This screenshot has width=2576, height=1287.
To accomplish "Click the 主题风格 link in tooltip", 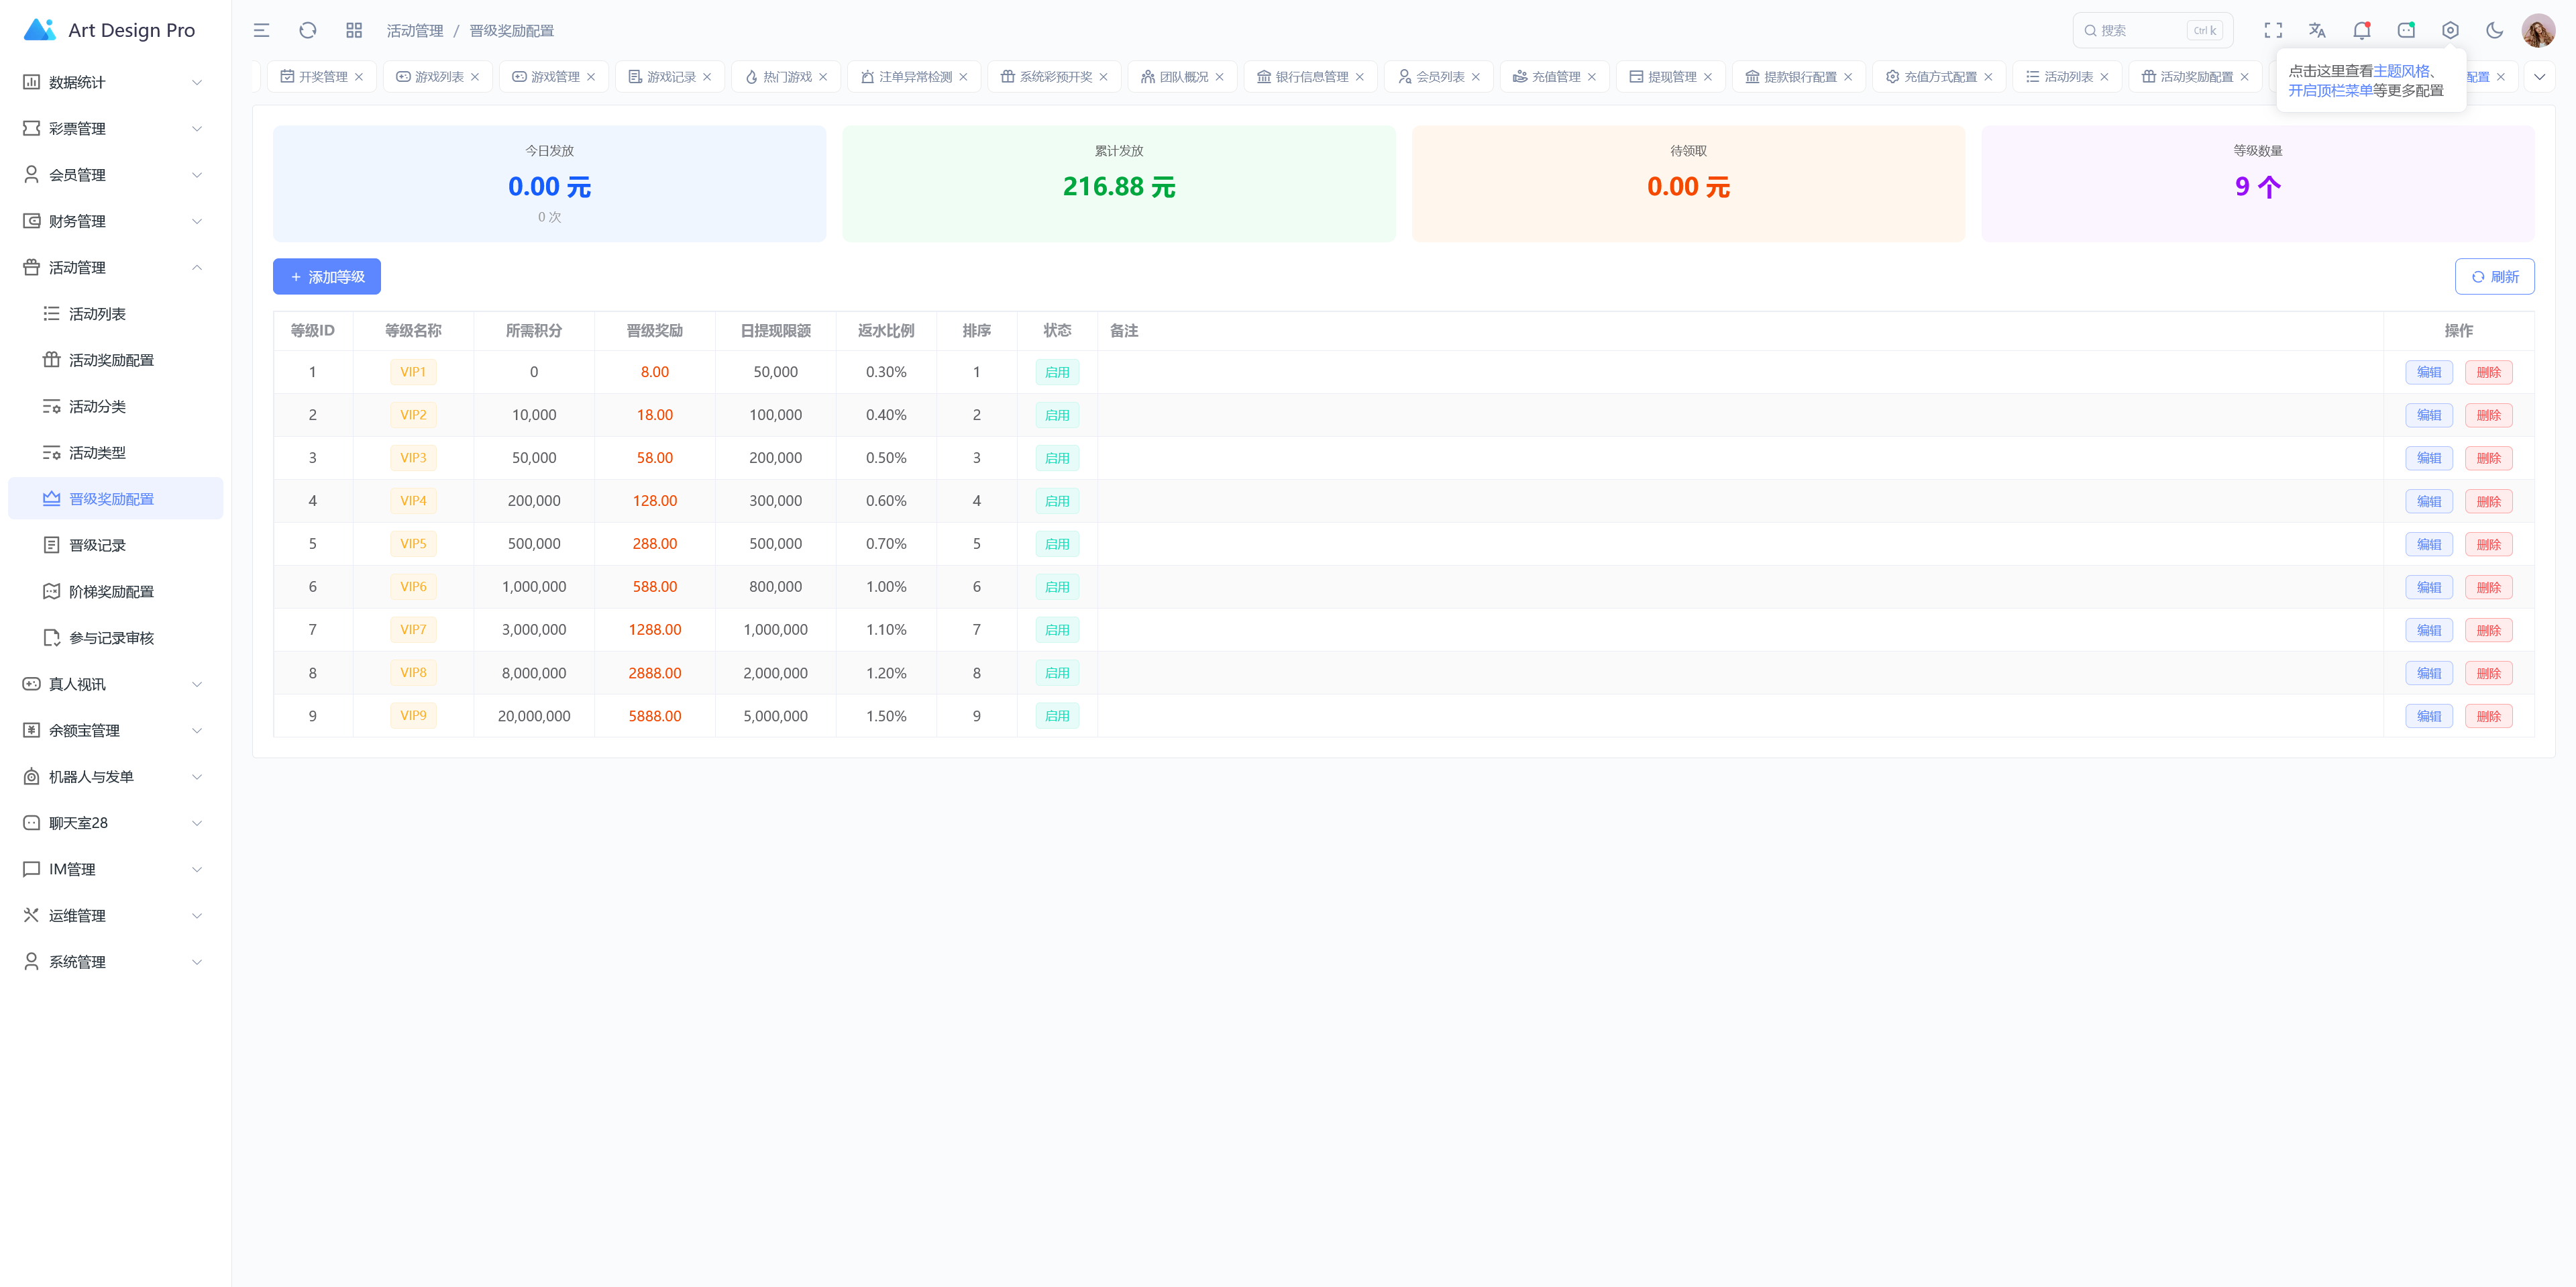I will click(2400, 71).
